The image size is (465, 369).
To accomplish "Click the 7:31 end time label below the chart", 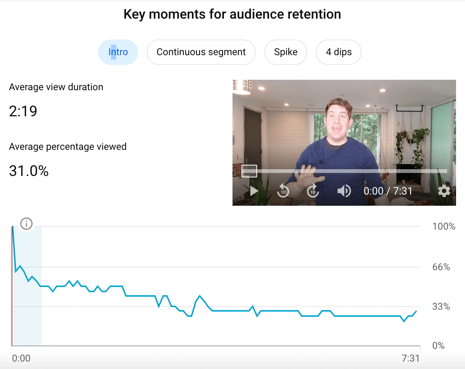I will [x=411, y=359].
